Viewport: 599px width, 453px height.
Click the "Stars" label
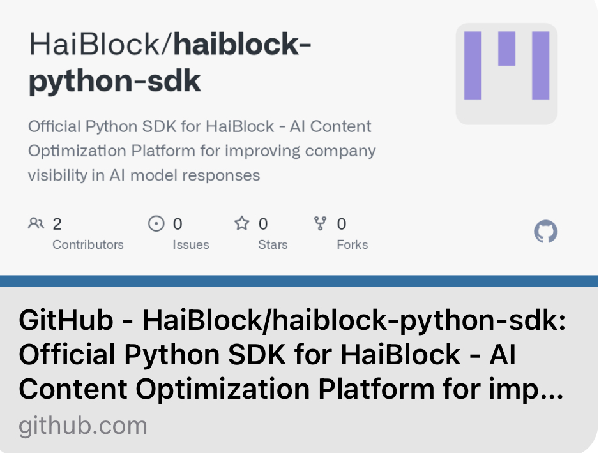click(273, 244)
